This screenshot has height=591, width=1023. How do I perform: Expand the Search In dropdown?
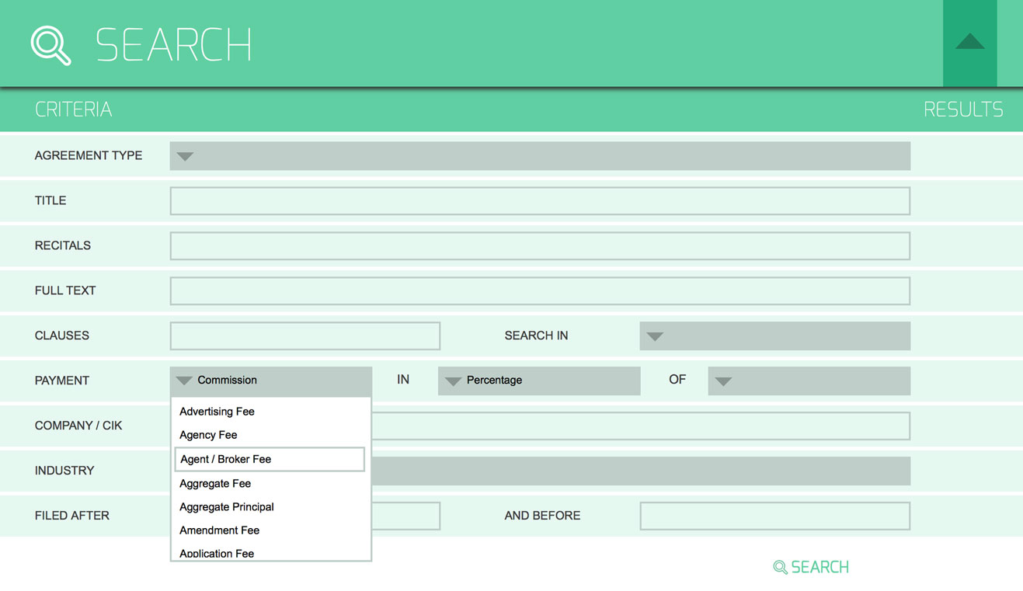[774, 336]
